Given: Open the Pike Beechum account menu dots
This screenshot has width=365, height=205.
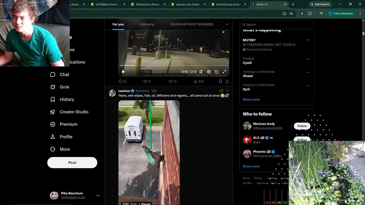Looking at the screenshot, I should click(x=98, y=196).
